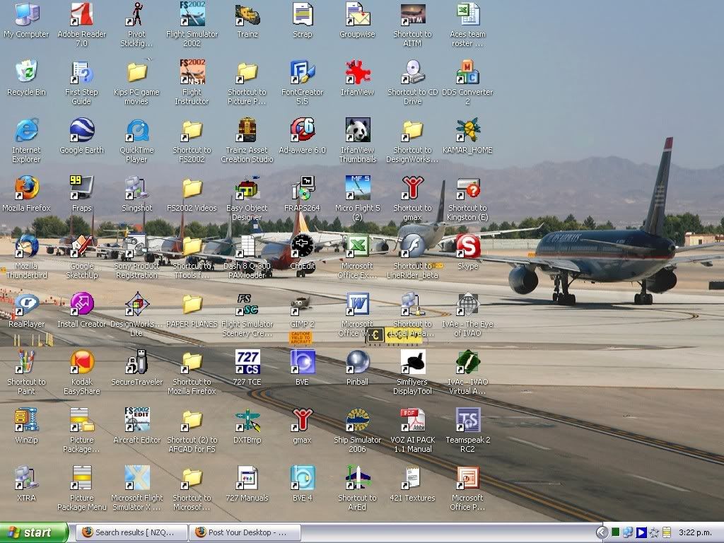Launch Ship Simulator 2006 shortcut
Screen dimensions: 724x543
[x=357, y=421]
